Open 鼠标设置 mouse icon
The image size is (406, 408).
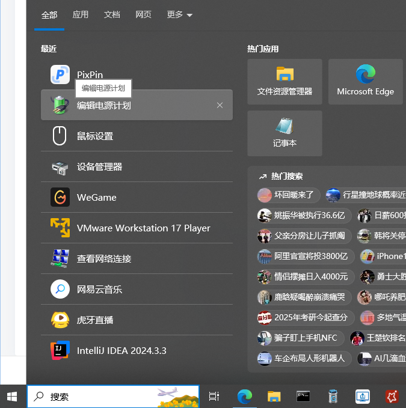tap(60, 136)
